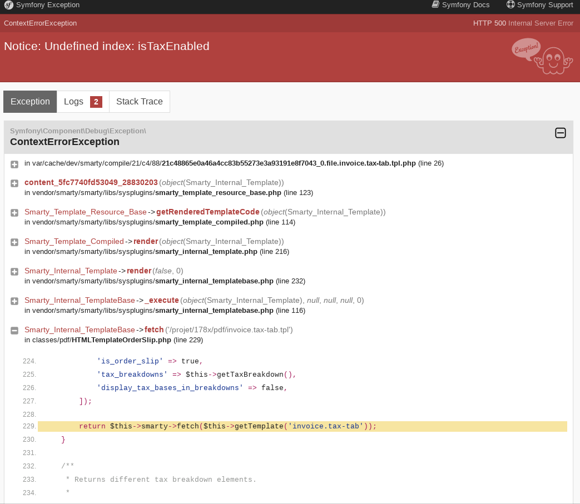The height and width of the screenshot is (504, 580).
Task: Click smarty_internal_templatebase.php line 232 path
Action: coord(153,281)
